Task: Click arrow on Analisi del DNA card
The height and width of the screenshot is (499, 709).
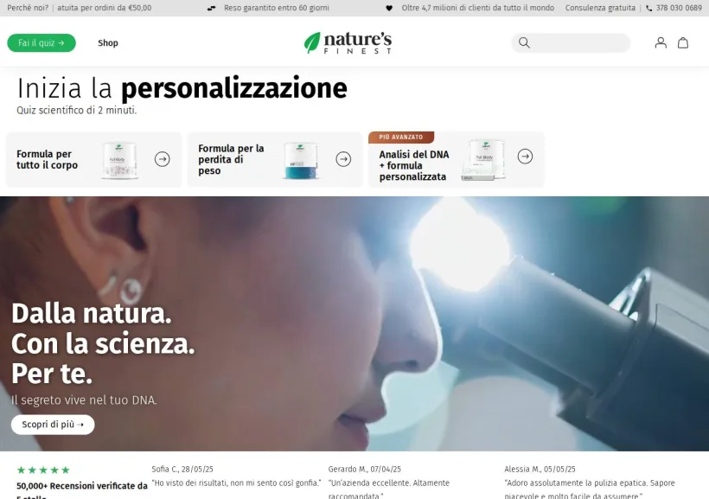Action: coord(525,157)
